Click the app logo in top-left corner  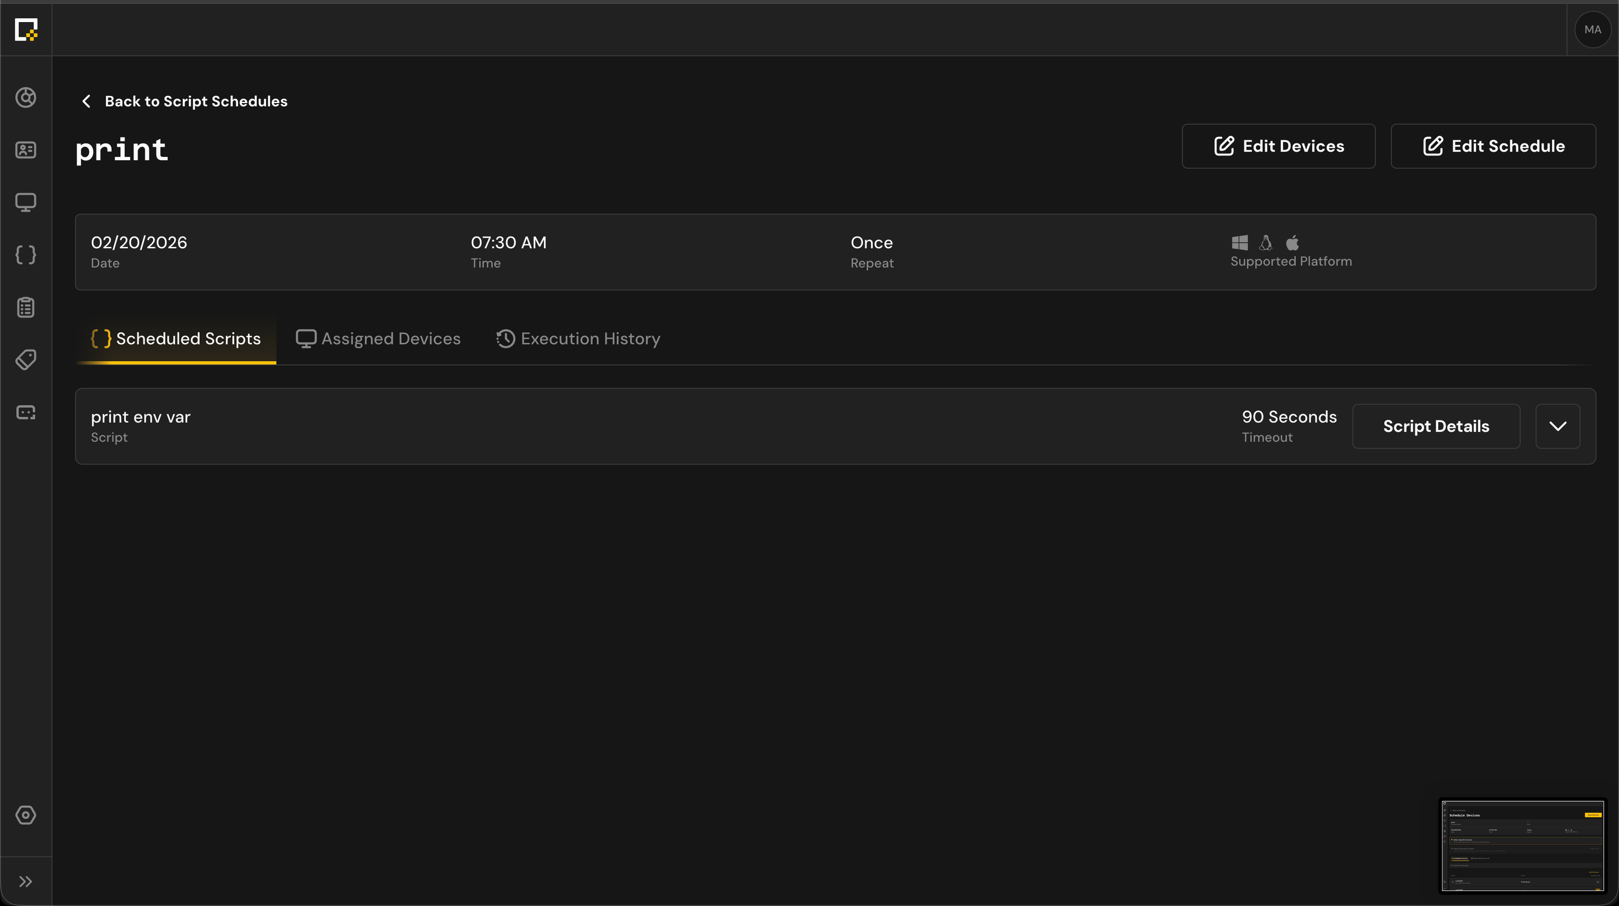point(26,29)
